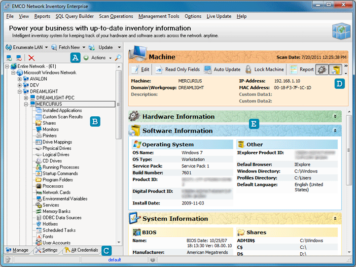The height and width of the screenshot is (267, 356).
Task: Click the tree panel vertical scrollbar thumb
Action: pyautogui.click(x=119, y=104)
